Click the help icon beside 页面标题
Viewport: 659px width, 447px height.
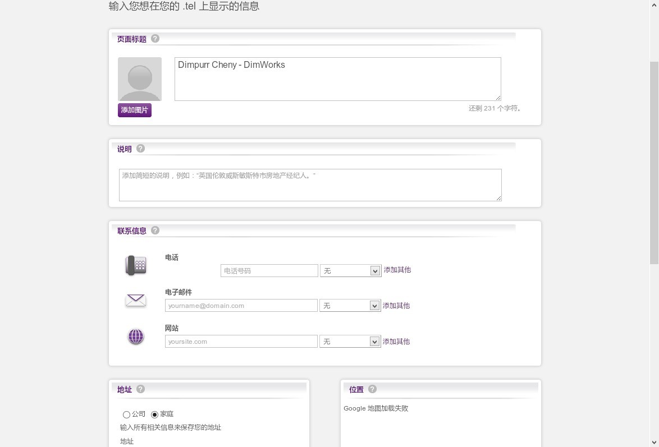155,39
